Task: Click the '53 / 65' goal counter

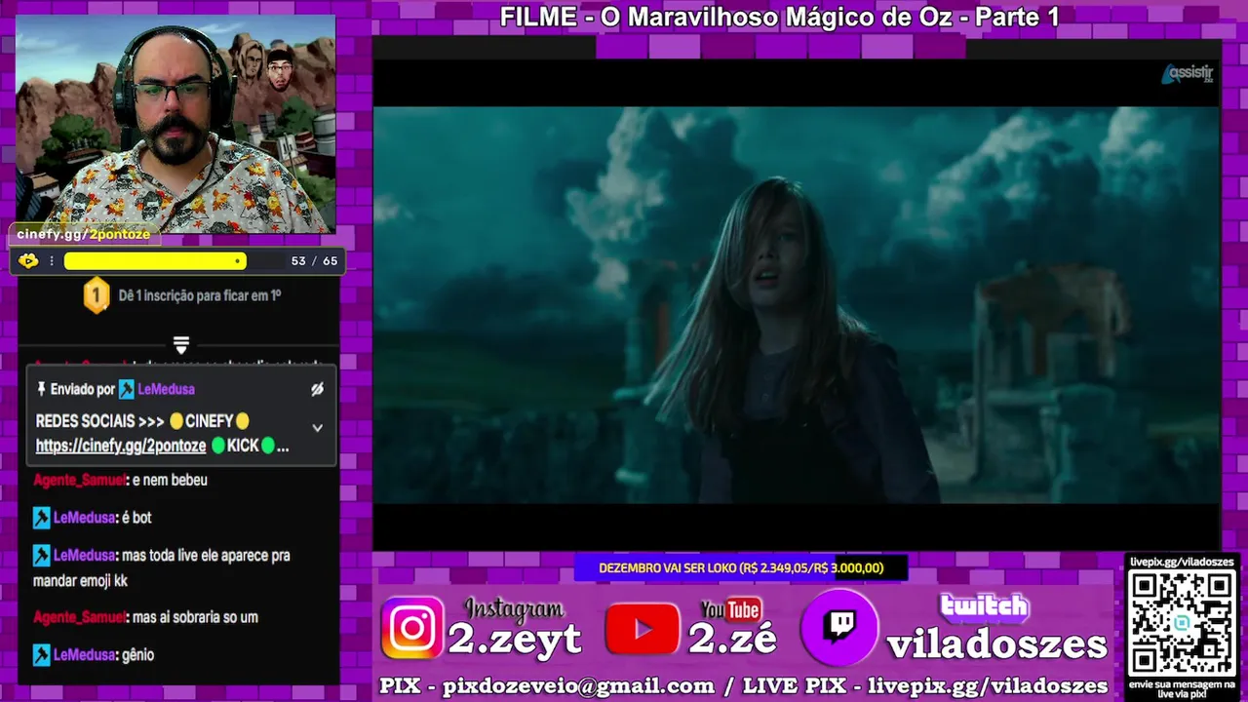Action: coord(314,261)
